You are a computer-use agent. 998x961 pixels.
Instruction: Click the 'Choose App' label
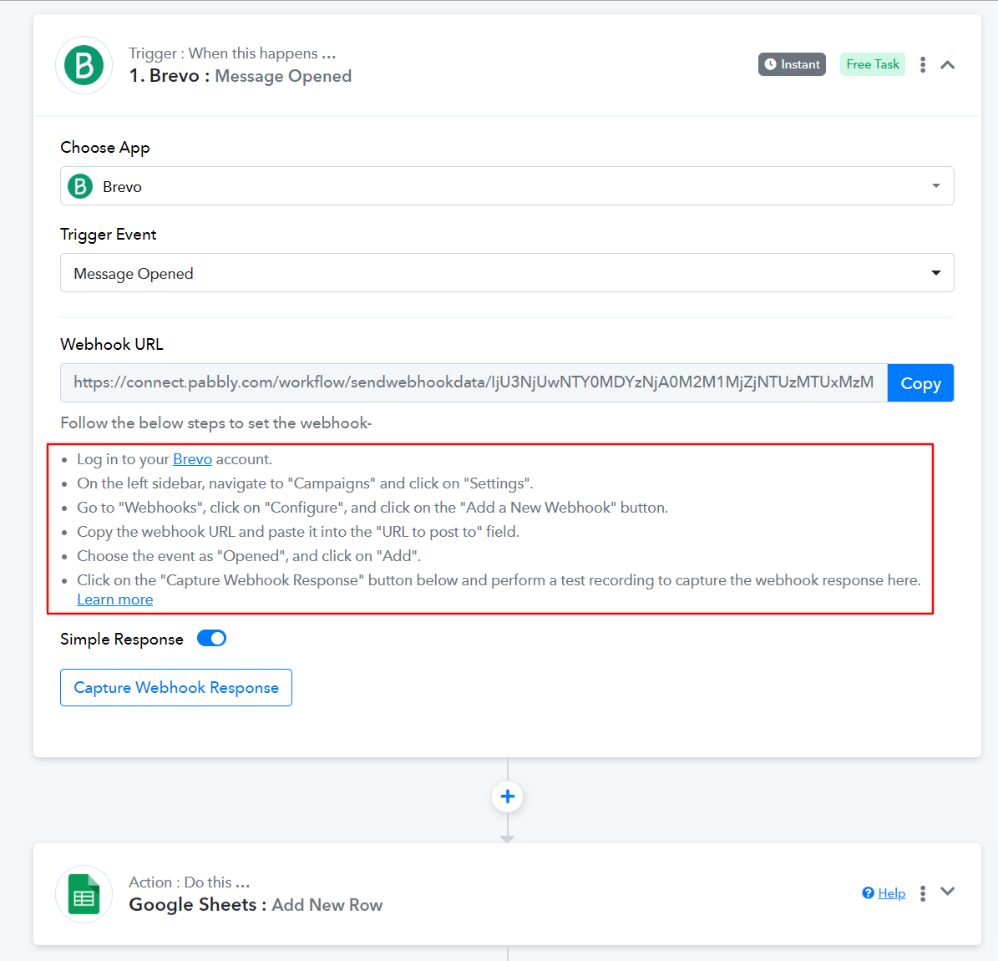(x=105, y=148)
